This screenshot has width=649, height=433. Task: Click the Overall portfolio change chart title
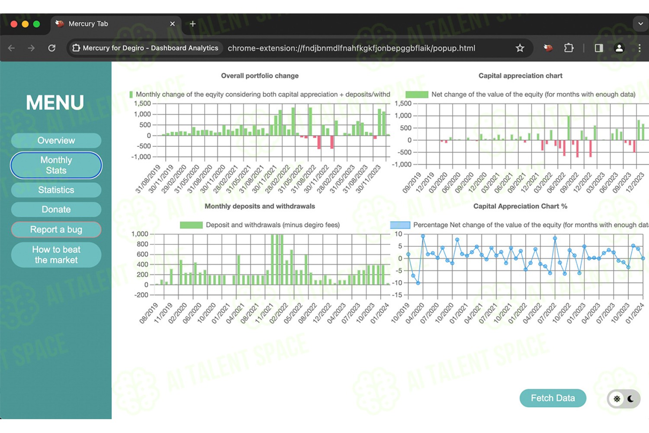point(260,76)
